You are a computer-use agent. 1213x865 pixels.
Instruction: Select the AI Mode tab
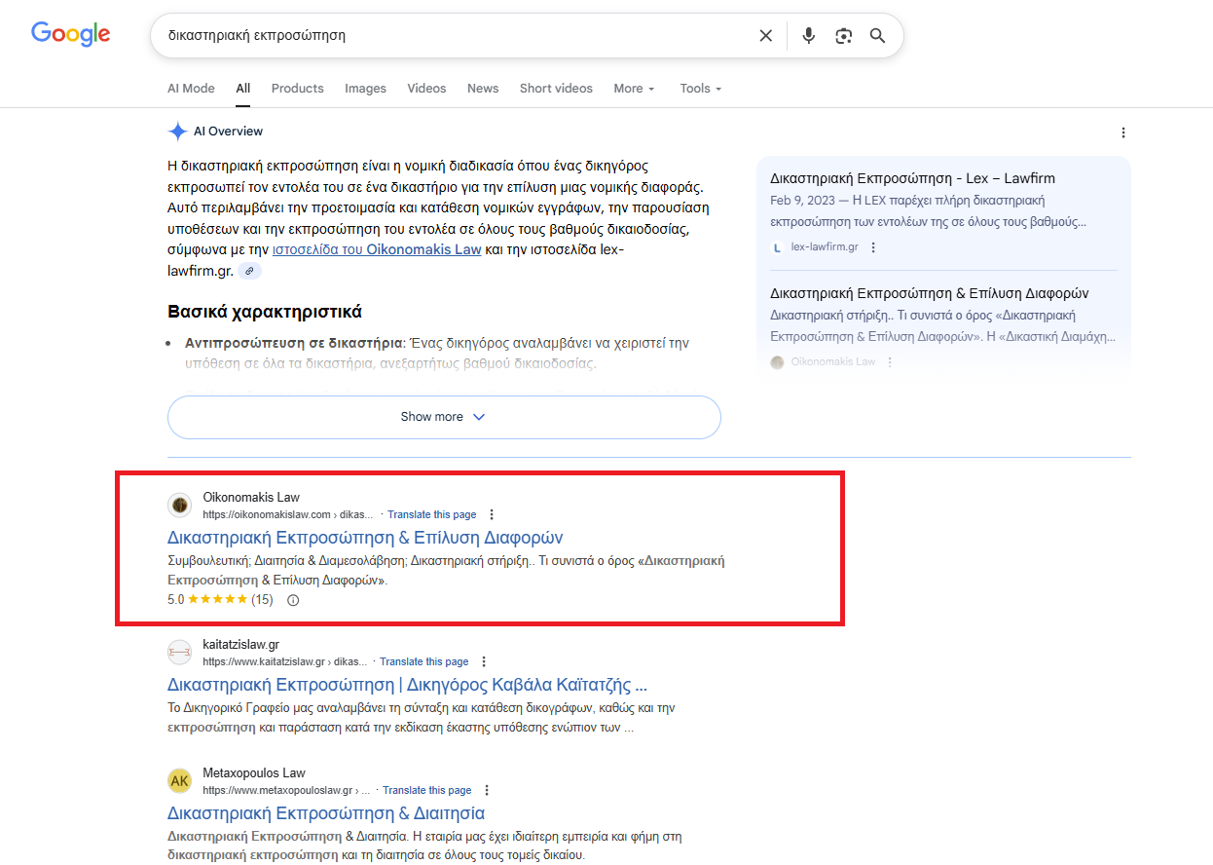pyautogui.click(x=191, y=89)
